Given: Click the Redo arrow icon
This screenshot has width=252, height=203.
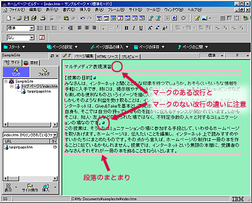Looking at the screenshot, I should point(90,18).
